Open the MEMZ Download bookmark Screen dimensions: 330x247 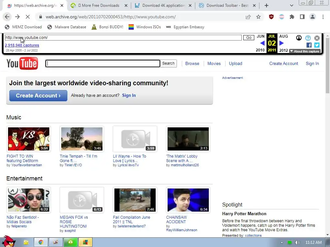(x=23, y=27)
